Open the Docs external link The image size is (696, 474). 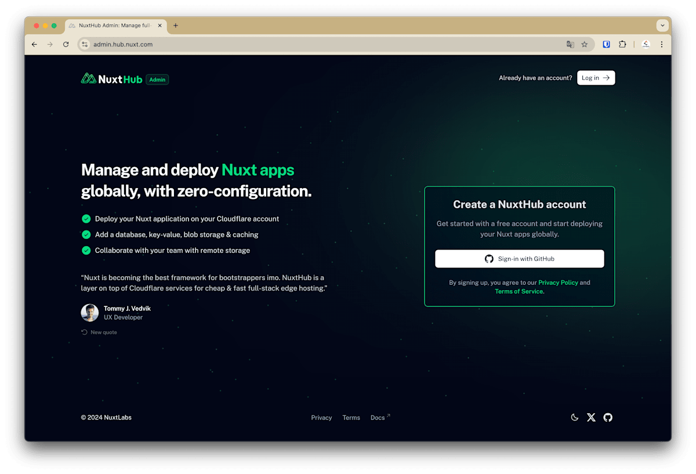click(380, 418)
